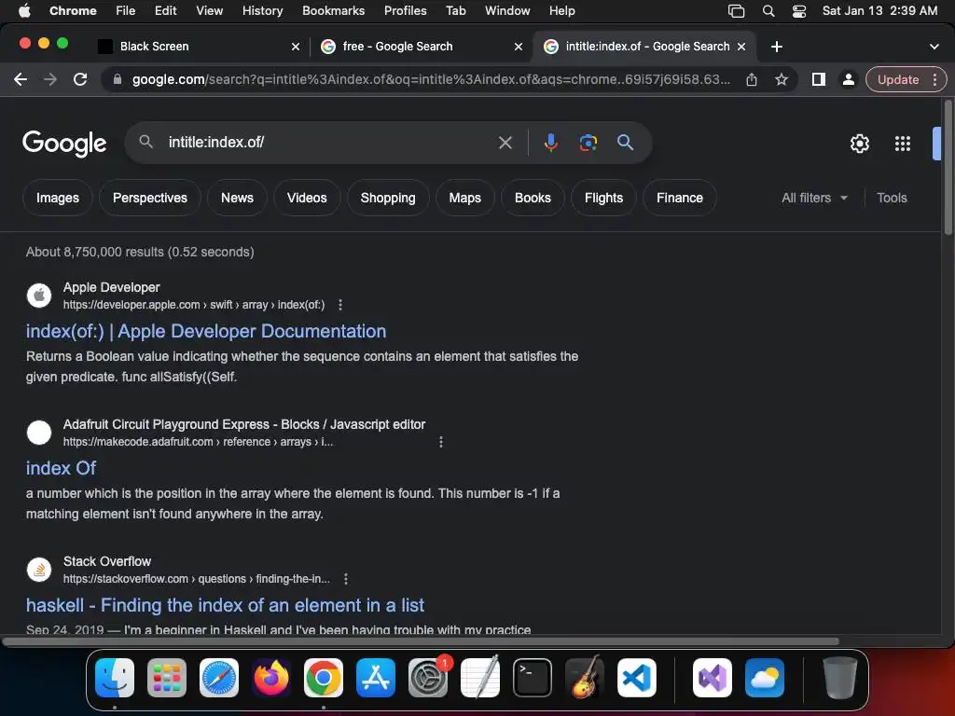The image size is (955, 716).
Task: Filter results by Perspectives
Action: pos(150,198)
